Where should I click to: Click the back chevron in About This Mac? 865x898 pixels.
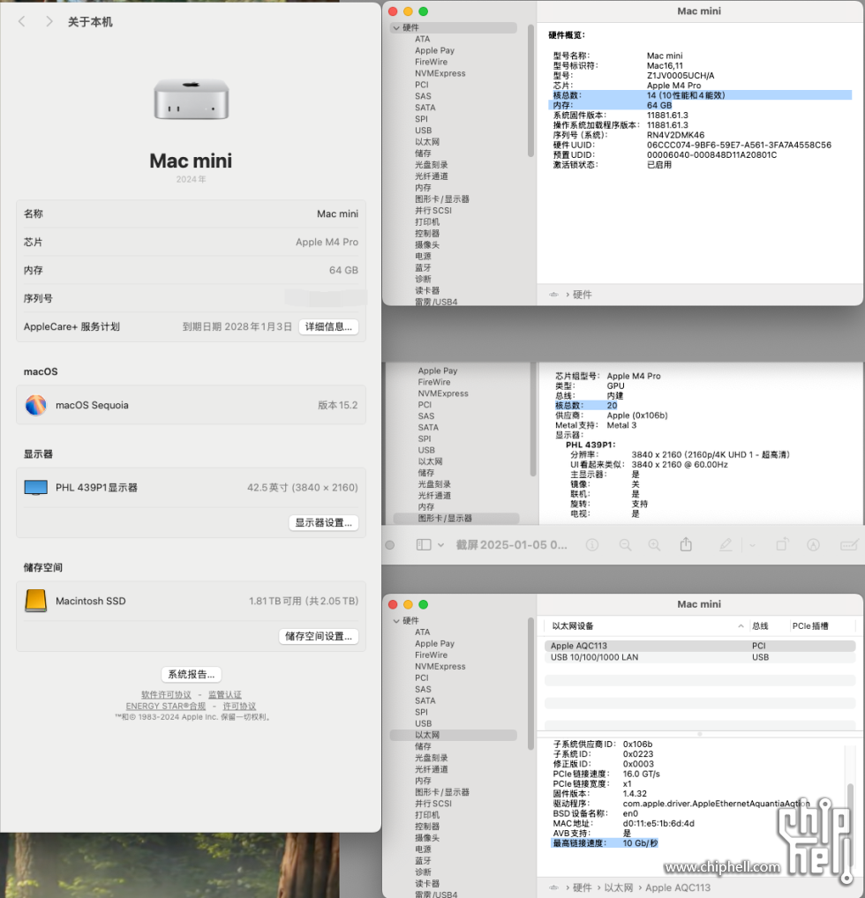tap(22, 22)
